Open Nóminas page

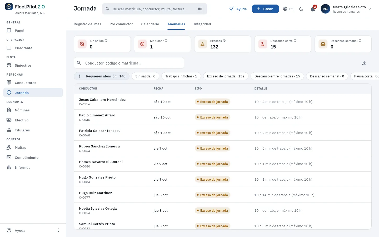point(33,110)
